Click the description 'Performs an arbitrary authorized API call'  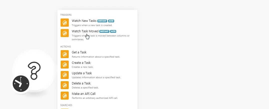coord(95,98)
